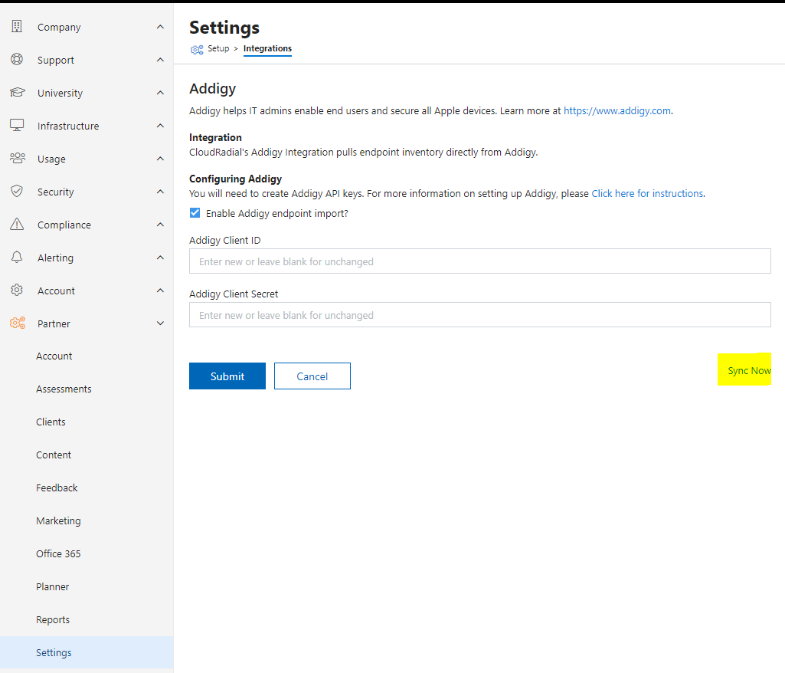Viewport: 785px width, 673px height.
Task: Click the Account gear icon
Action: tap(17, 291)
